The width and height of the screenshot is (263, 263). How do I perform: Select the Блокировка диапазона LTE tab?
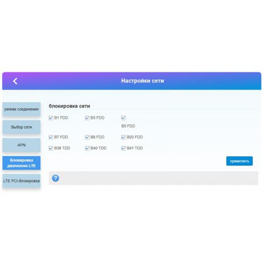[x=22, y=163]
